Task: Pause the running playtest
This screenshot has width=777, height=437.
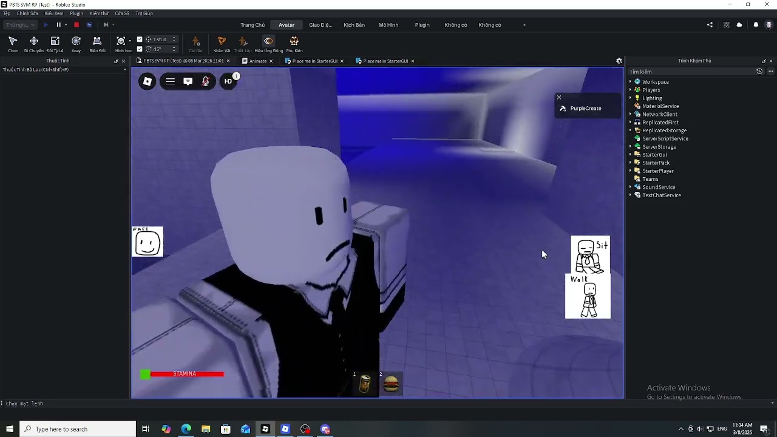Action: (59, 25)
